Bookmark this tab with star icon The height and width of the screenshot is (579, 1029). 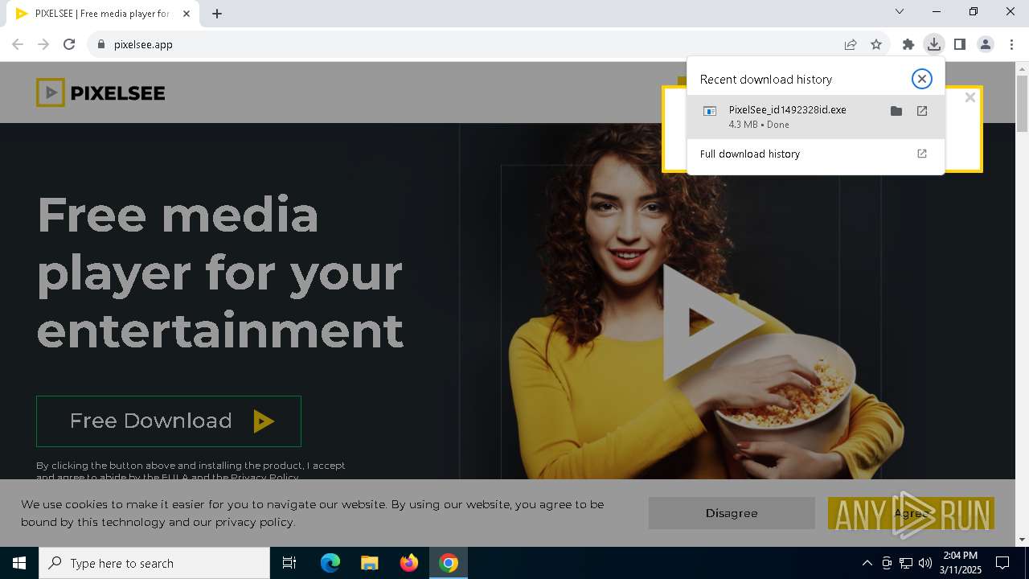(x=876, y=44)
